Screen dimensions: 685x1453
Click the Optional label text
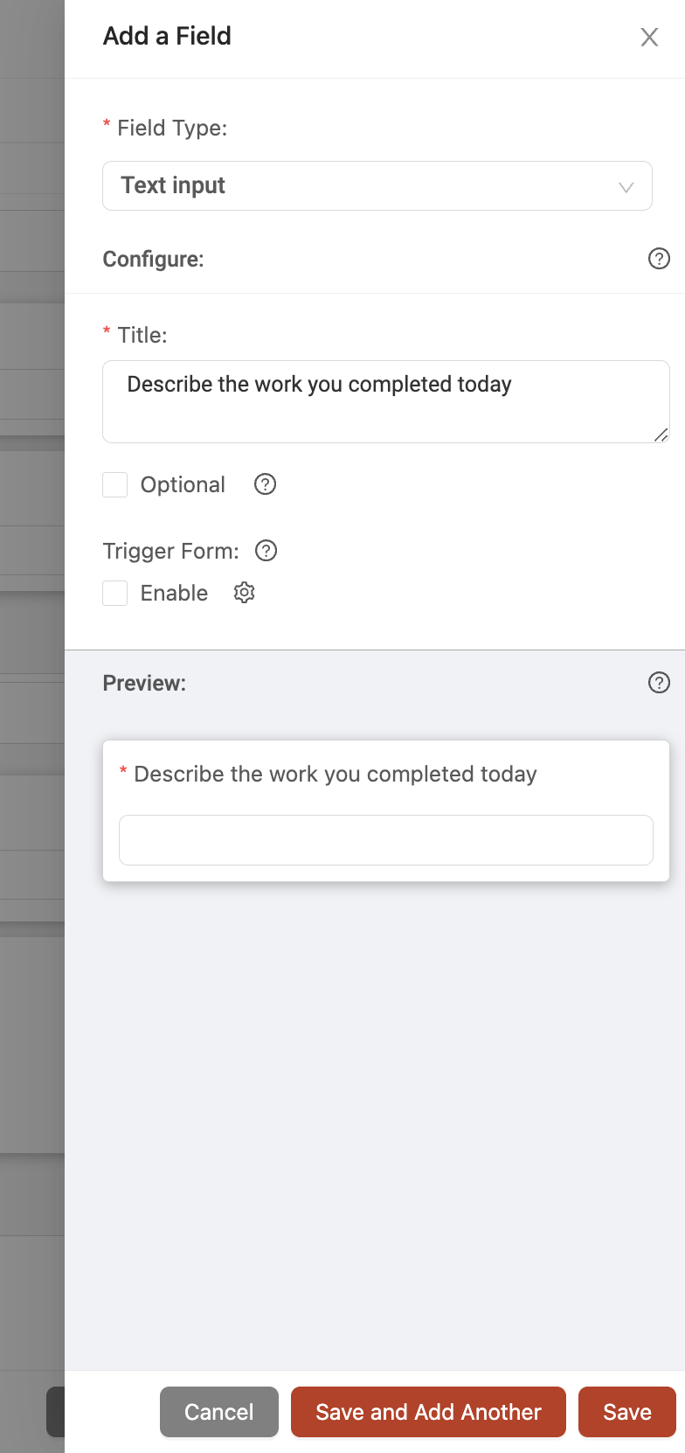pos(183,484)
